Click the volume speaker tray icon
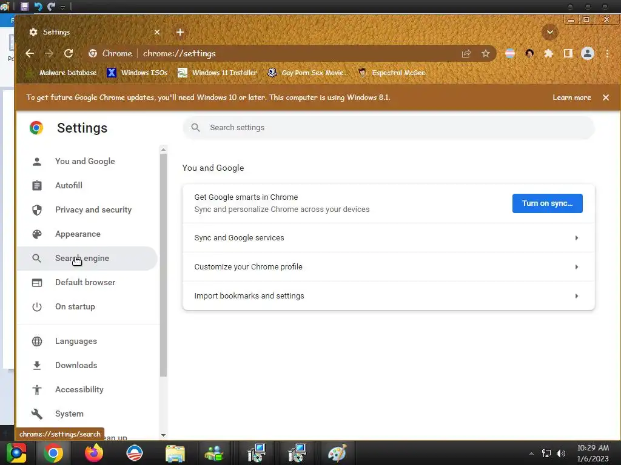621x465 pixels. click(561, 453)
